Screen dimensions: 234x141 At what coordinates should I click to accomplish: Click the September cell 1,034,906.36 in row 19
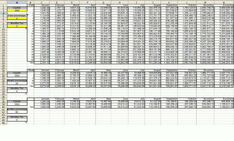click(169, 52)
